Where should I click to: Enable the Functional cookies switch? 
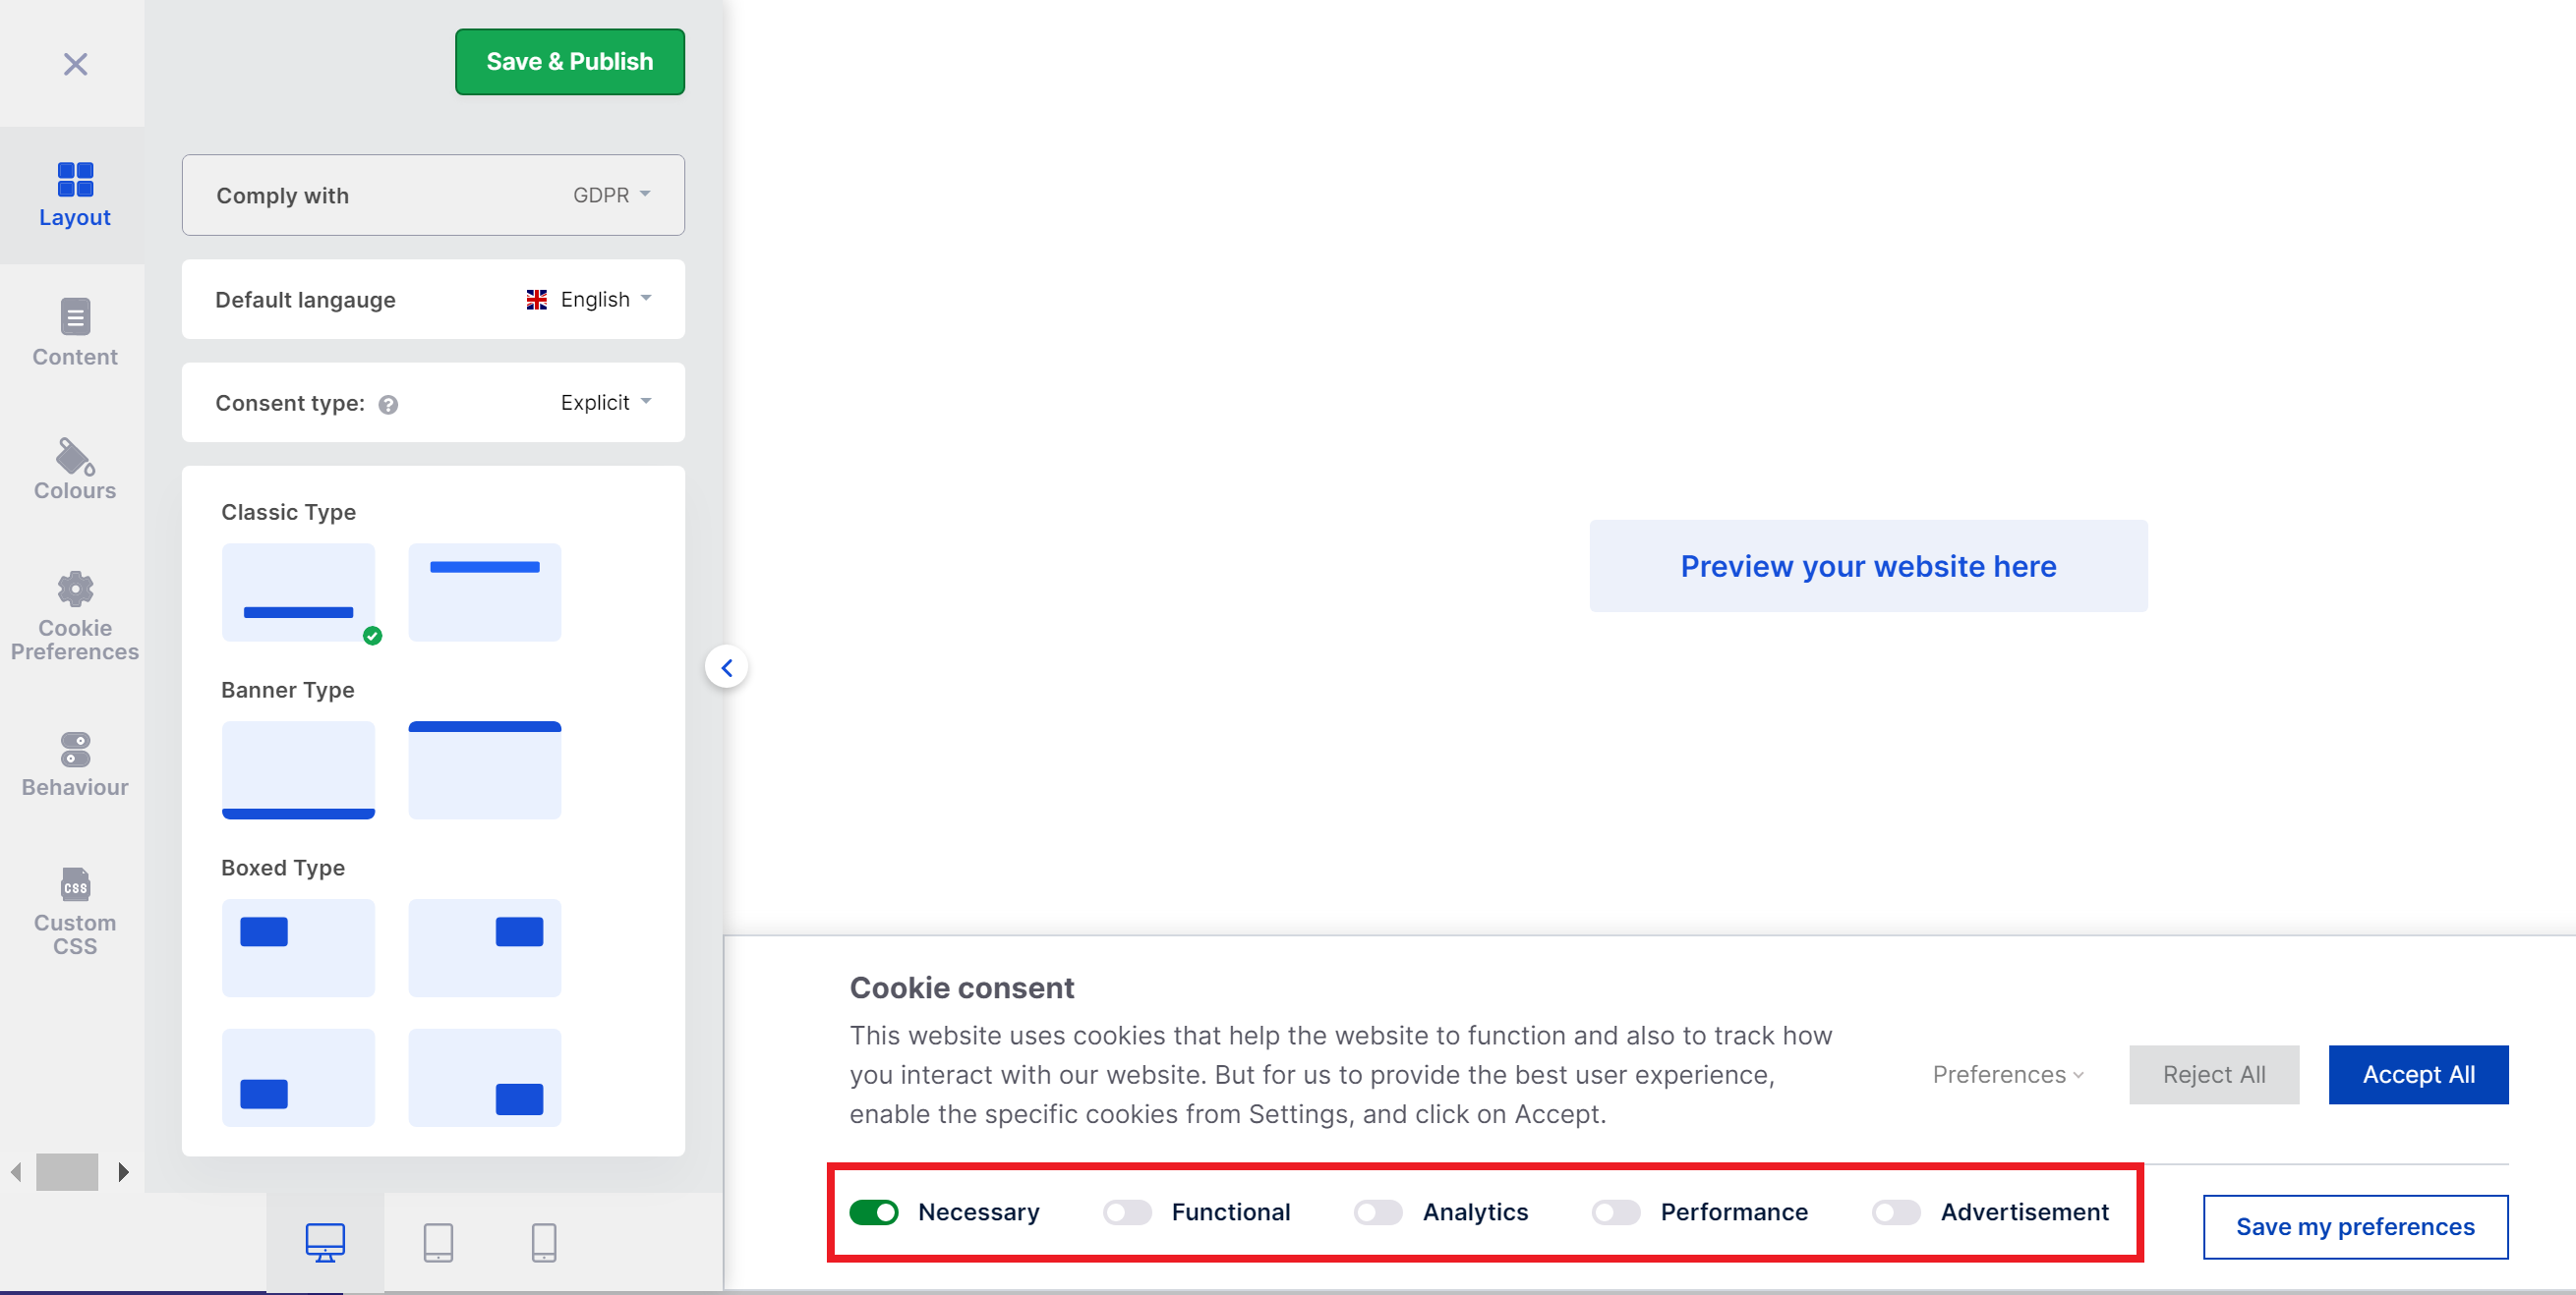point(1127,1212)
